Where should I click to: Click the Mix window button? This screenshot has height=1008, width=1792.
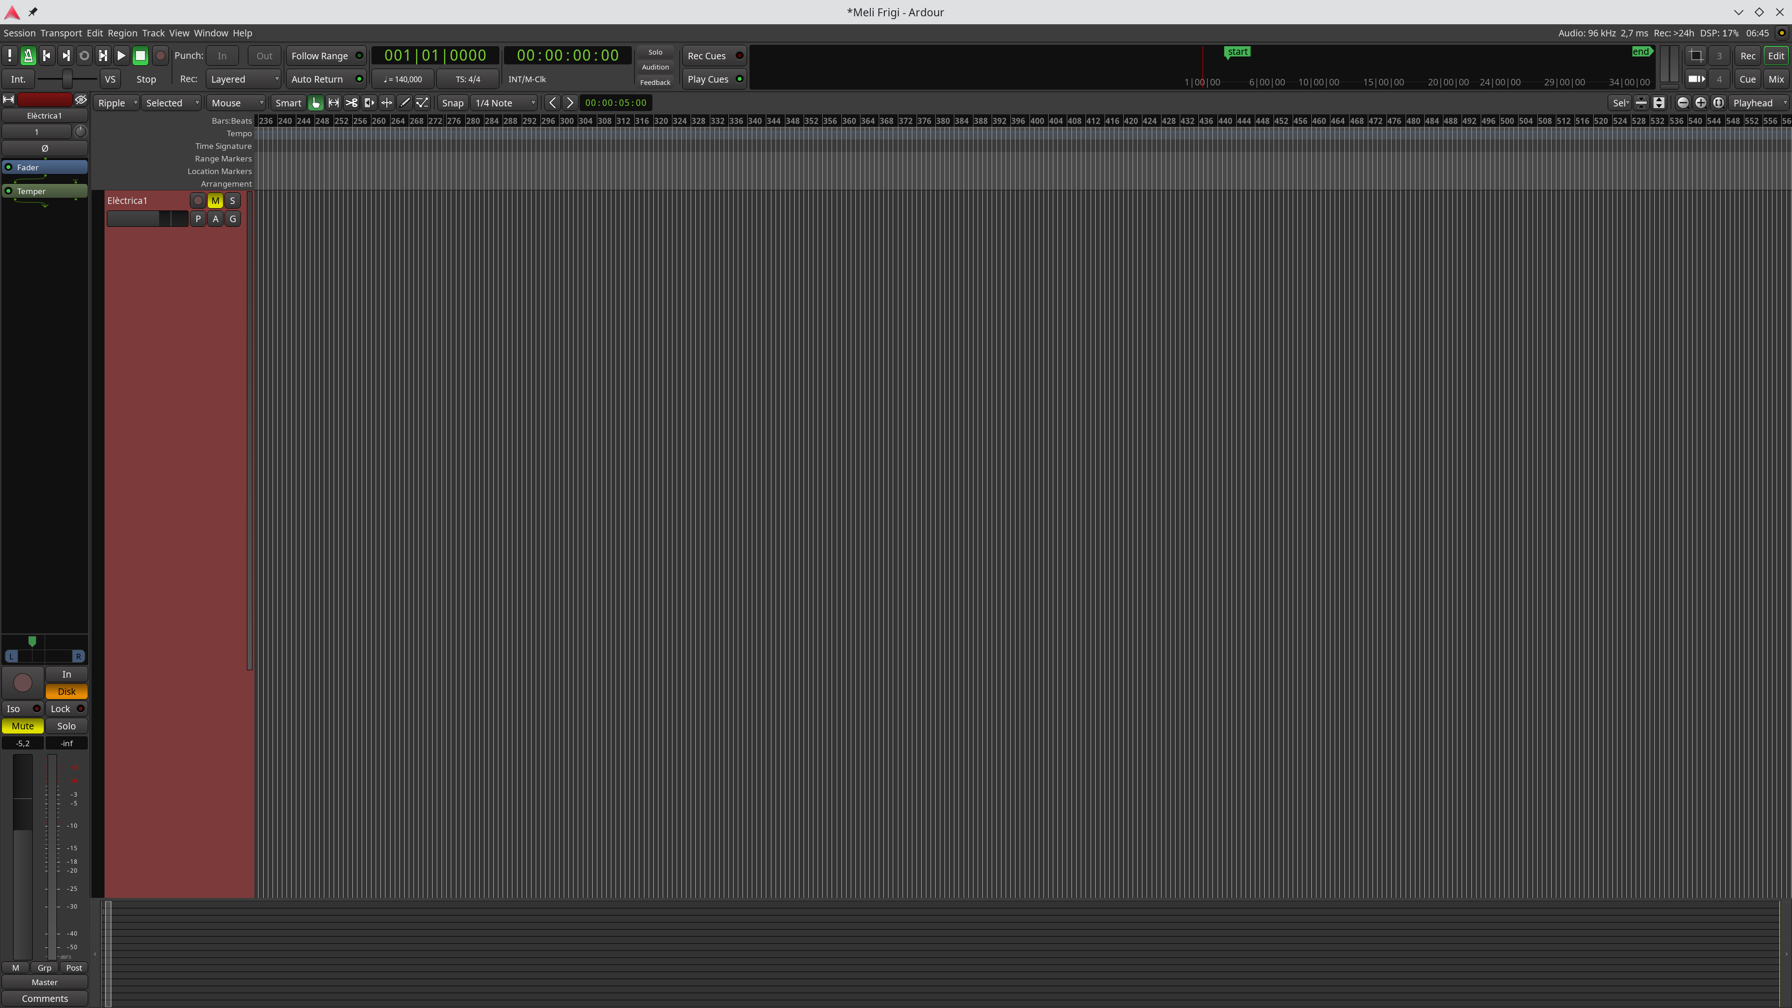pyautogui.click(x=1776, y=79)
